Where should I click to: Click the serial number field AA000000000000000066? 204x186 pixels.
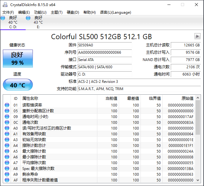pyautogui.click(x=105, y=52)
